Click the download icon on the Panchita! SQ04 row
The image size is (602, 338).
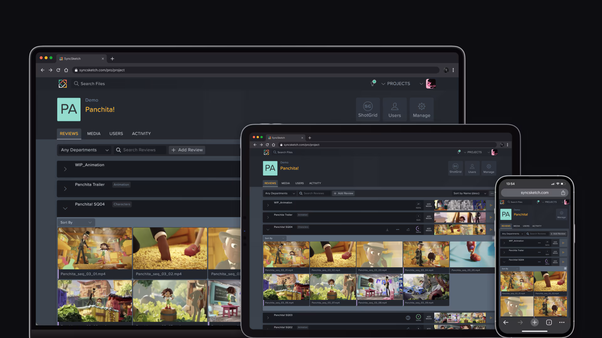(388, 229)
